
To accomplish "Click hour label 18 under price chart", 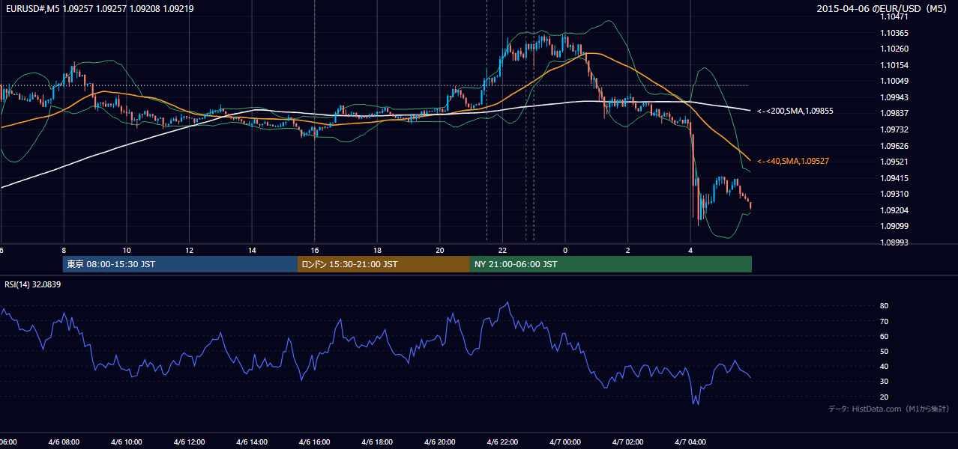I will click(x=377, y=250).
